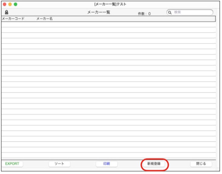This screenshot has height=174, width=222.
Task: Focus the 検索 search input field
Action: (x=192, y=12)
